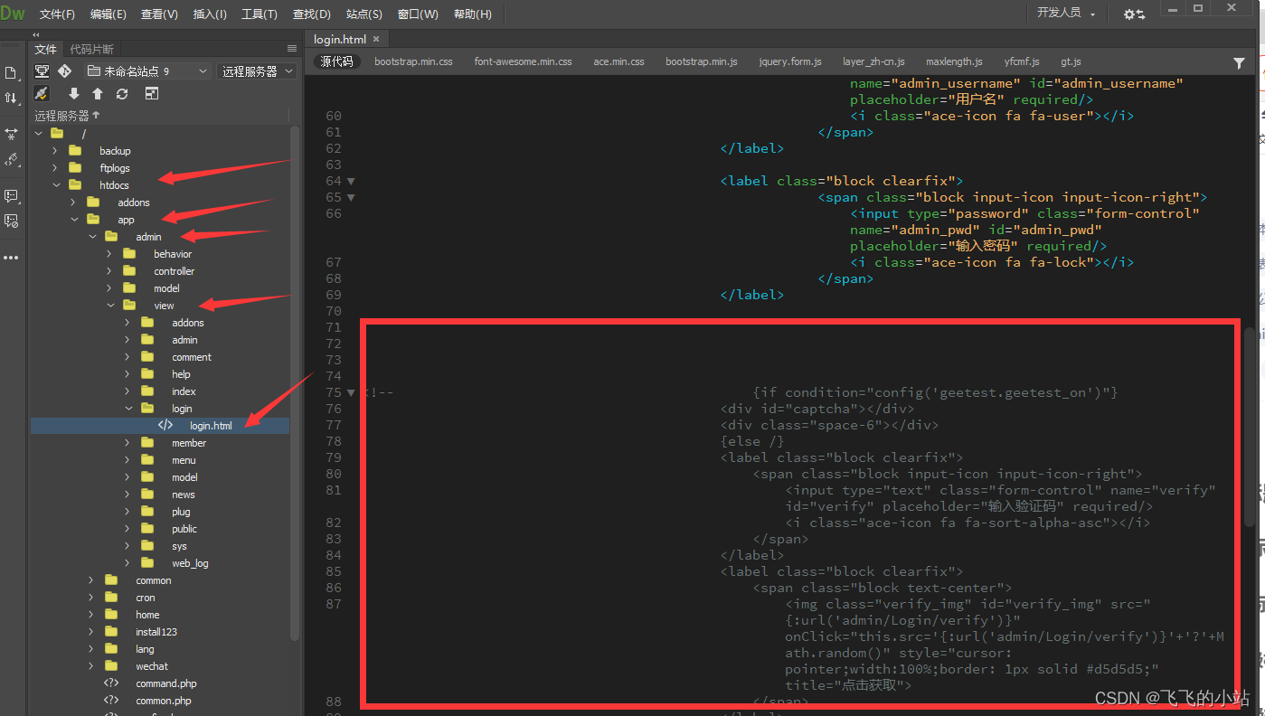Viewport: 1265px width, 716px height.
Task: Open the Files panel options menu icon
Action: 292,49
